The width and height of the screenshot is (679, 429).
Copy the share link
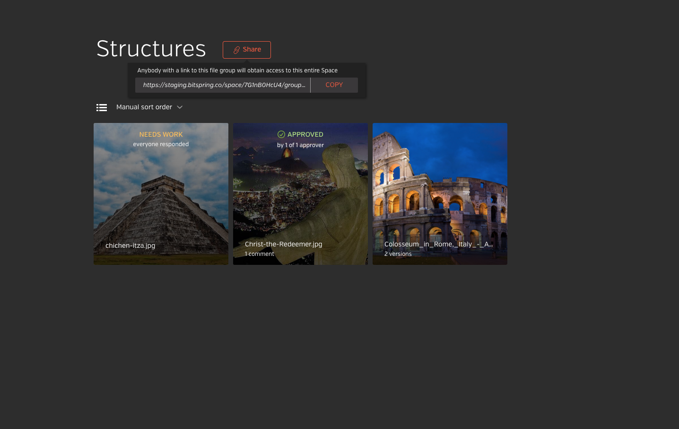tap(334, 85)
